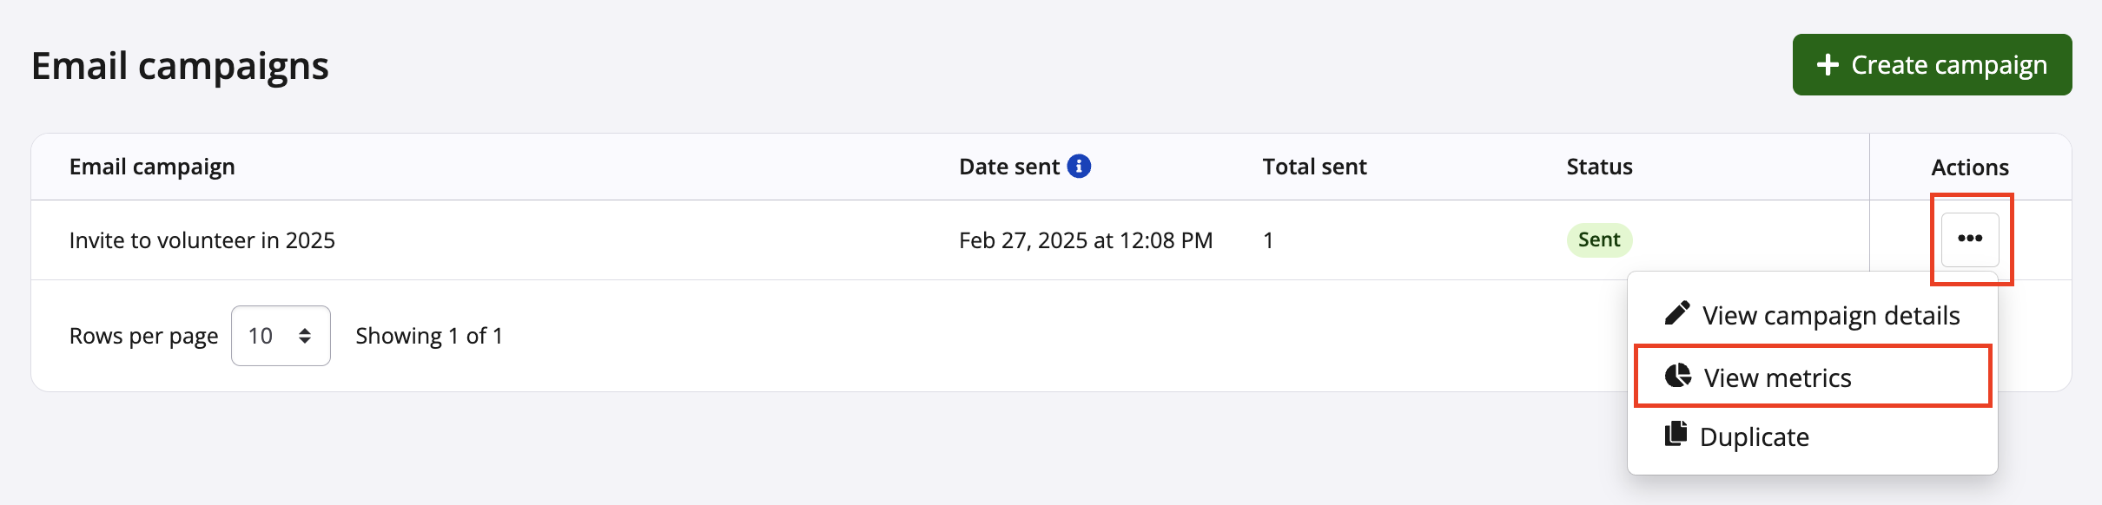Click the Total sent column header
Image resolution: width=2102 pixels, height=505 pixels.
coord(1313,167)
